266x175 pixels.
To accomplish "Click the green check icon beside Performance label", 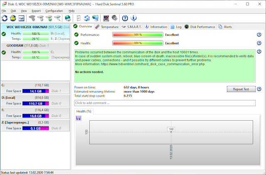I will pyautogui.click(x=76, y=35).
